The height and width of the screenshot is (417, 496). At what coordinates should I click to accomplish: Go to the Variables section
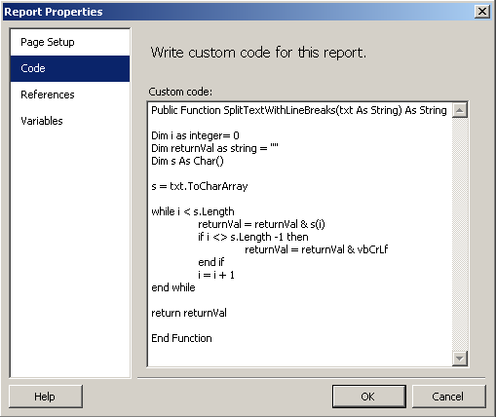click(70, 121)
